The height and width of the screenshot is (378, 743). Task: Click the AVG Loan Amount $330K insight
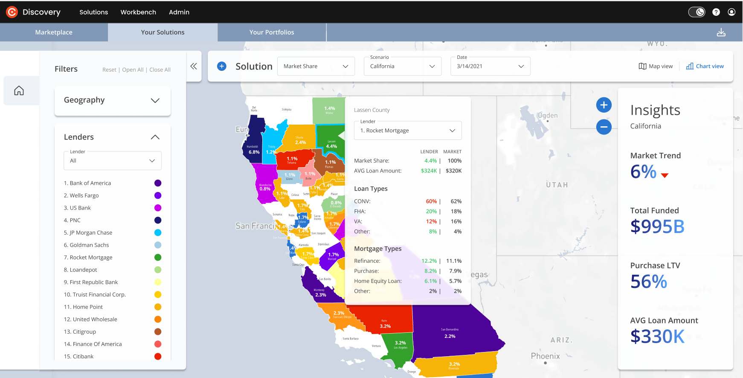coord(657,337)
